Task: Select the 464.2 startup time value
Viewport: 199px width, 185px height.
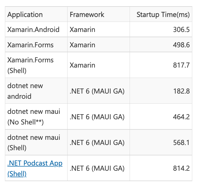Action: pos(181,117)
